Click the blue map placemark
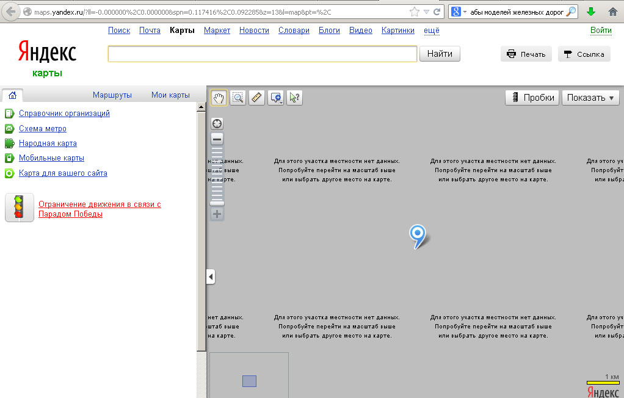The width and height of the screenshot is (624, 398). click(x=417, y=236)
